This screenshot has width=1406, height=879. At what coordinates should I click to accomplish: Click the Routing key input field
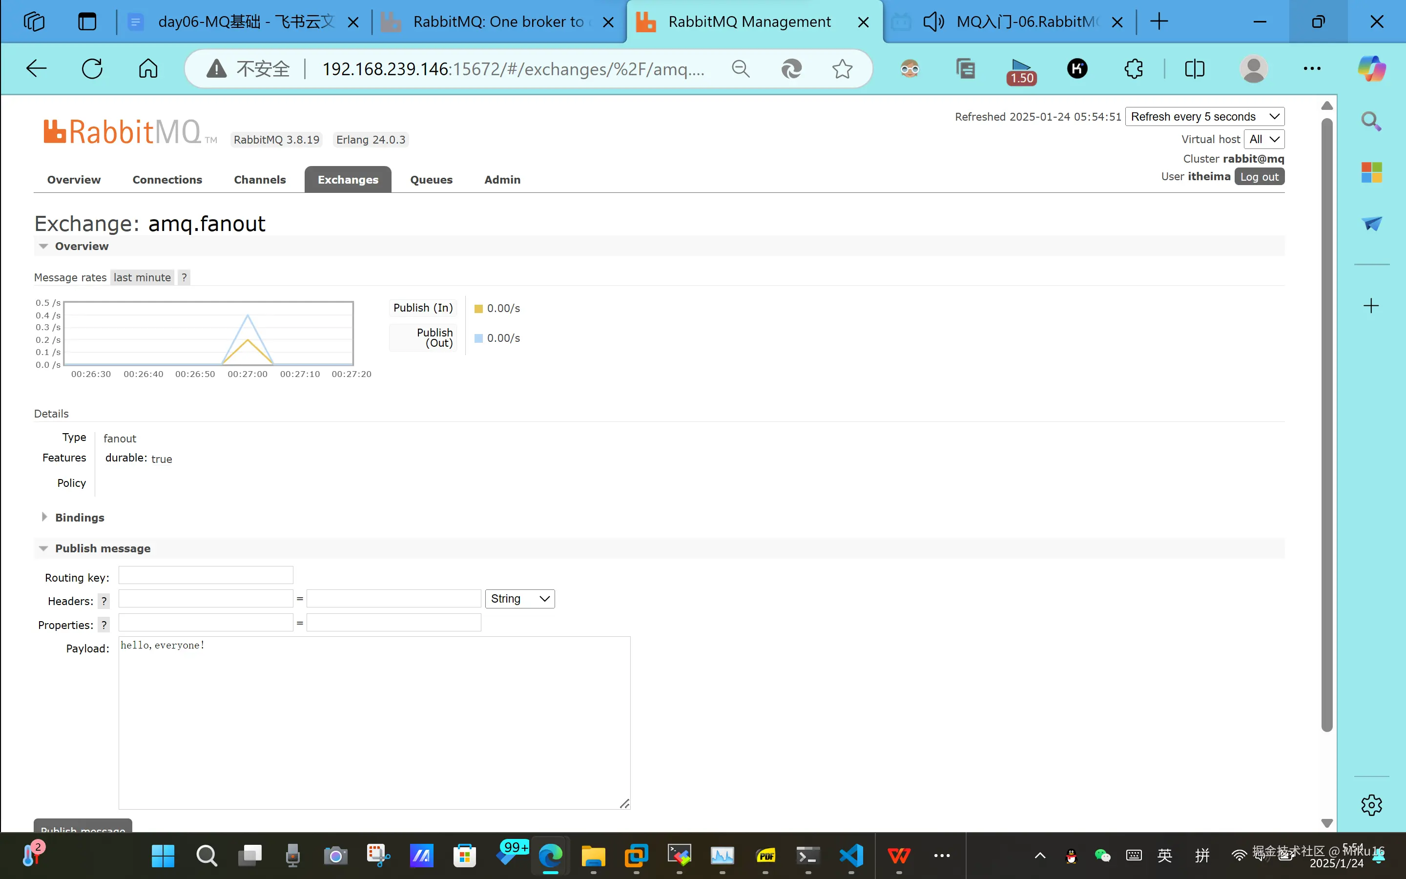[206, 575]
